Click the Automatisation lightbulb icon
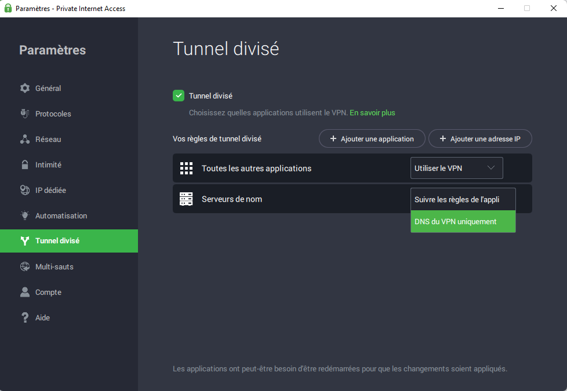Screen dimensions: 567x391 pos(24,215)
